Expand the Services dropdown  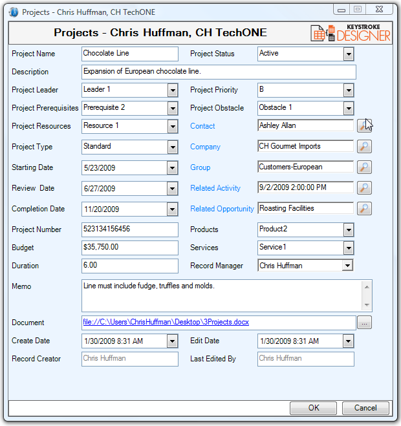click(x=349, y=248)
